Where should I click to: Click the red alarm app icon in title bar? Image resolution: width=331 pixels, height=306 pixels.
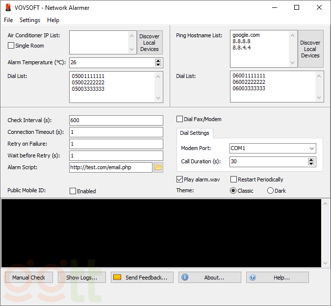point(8,7)
